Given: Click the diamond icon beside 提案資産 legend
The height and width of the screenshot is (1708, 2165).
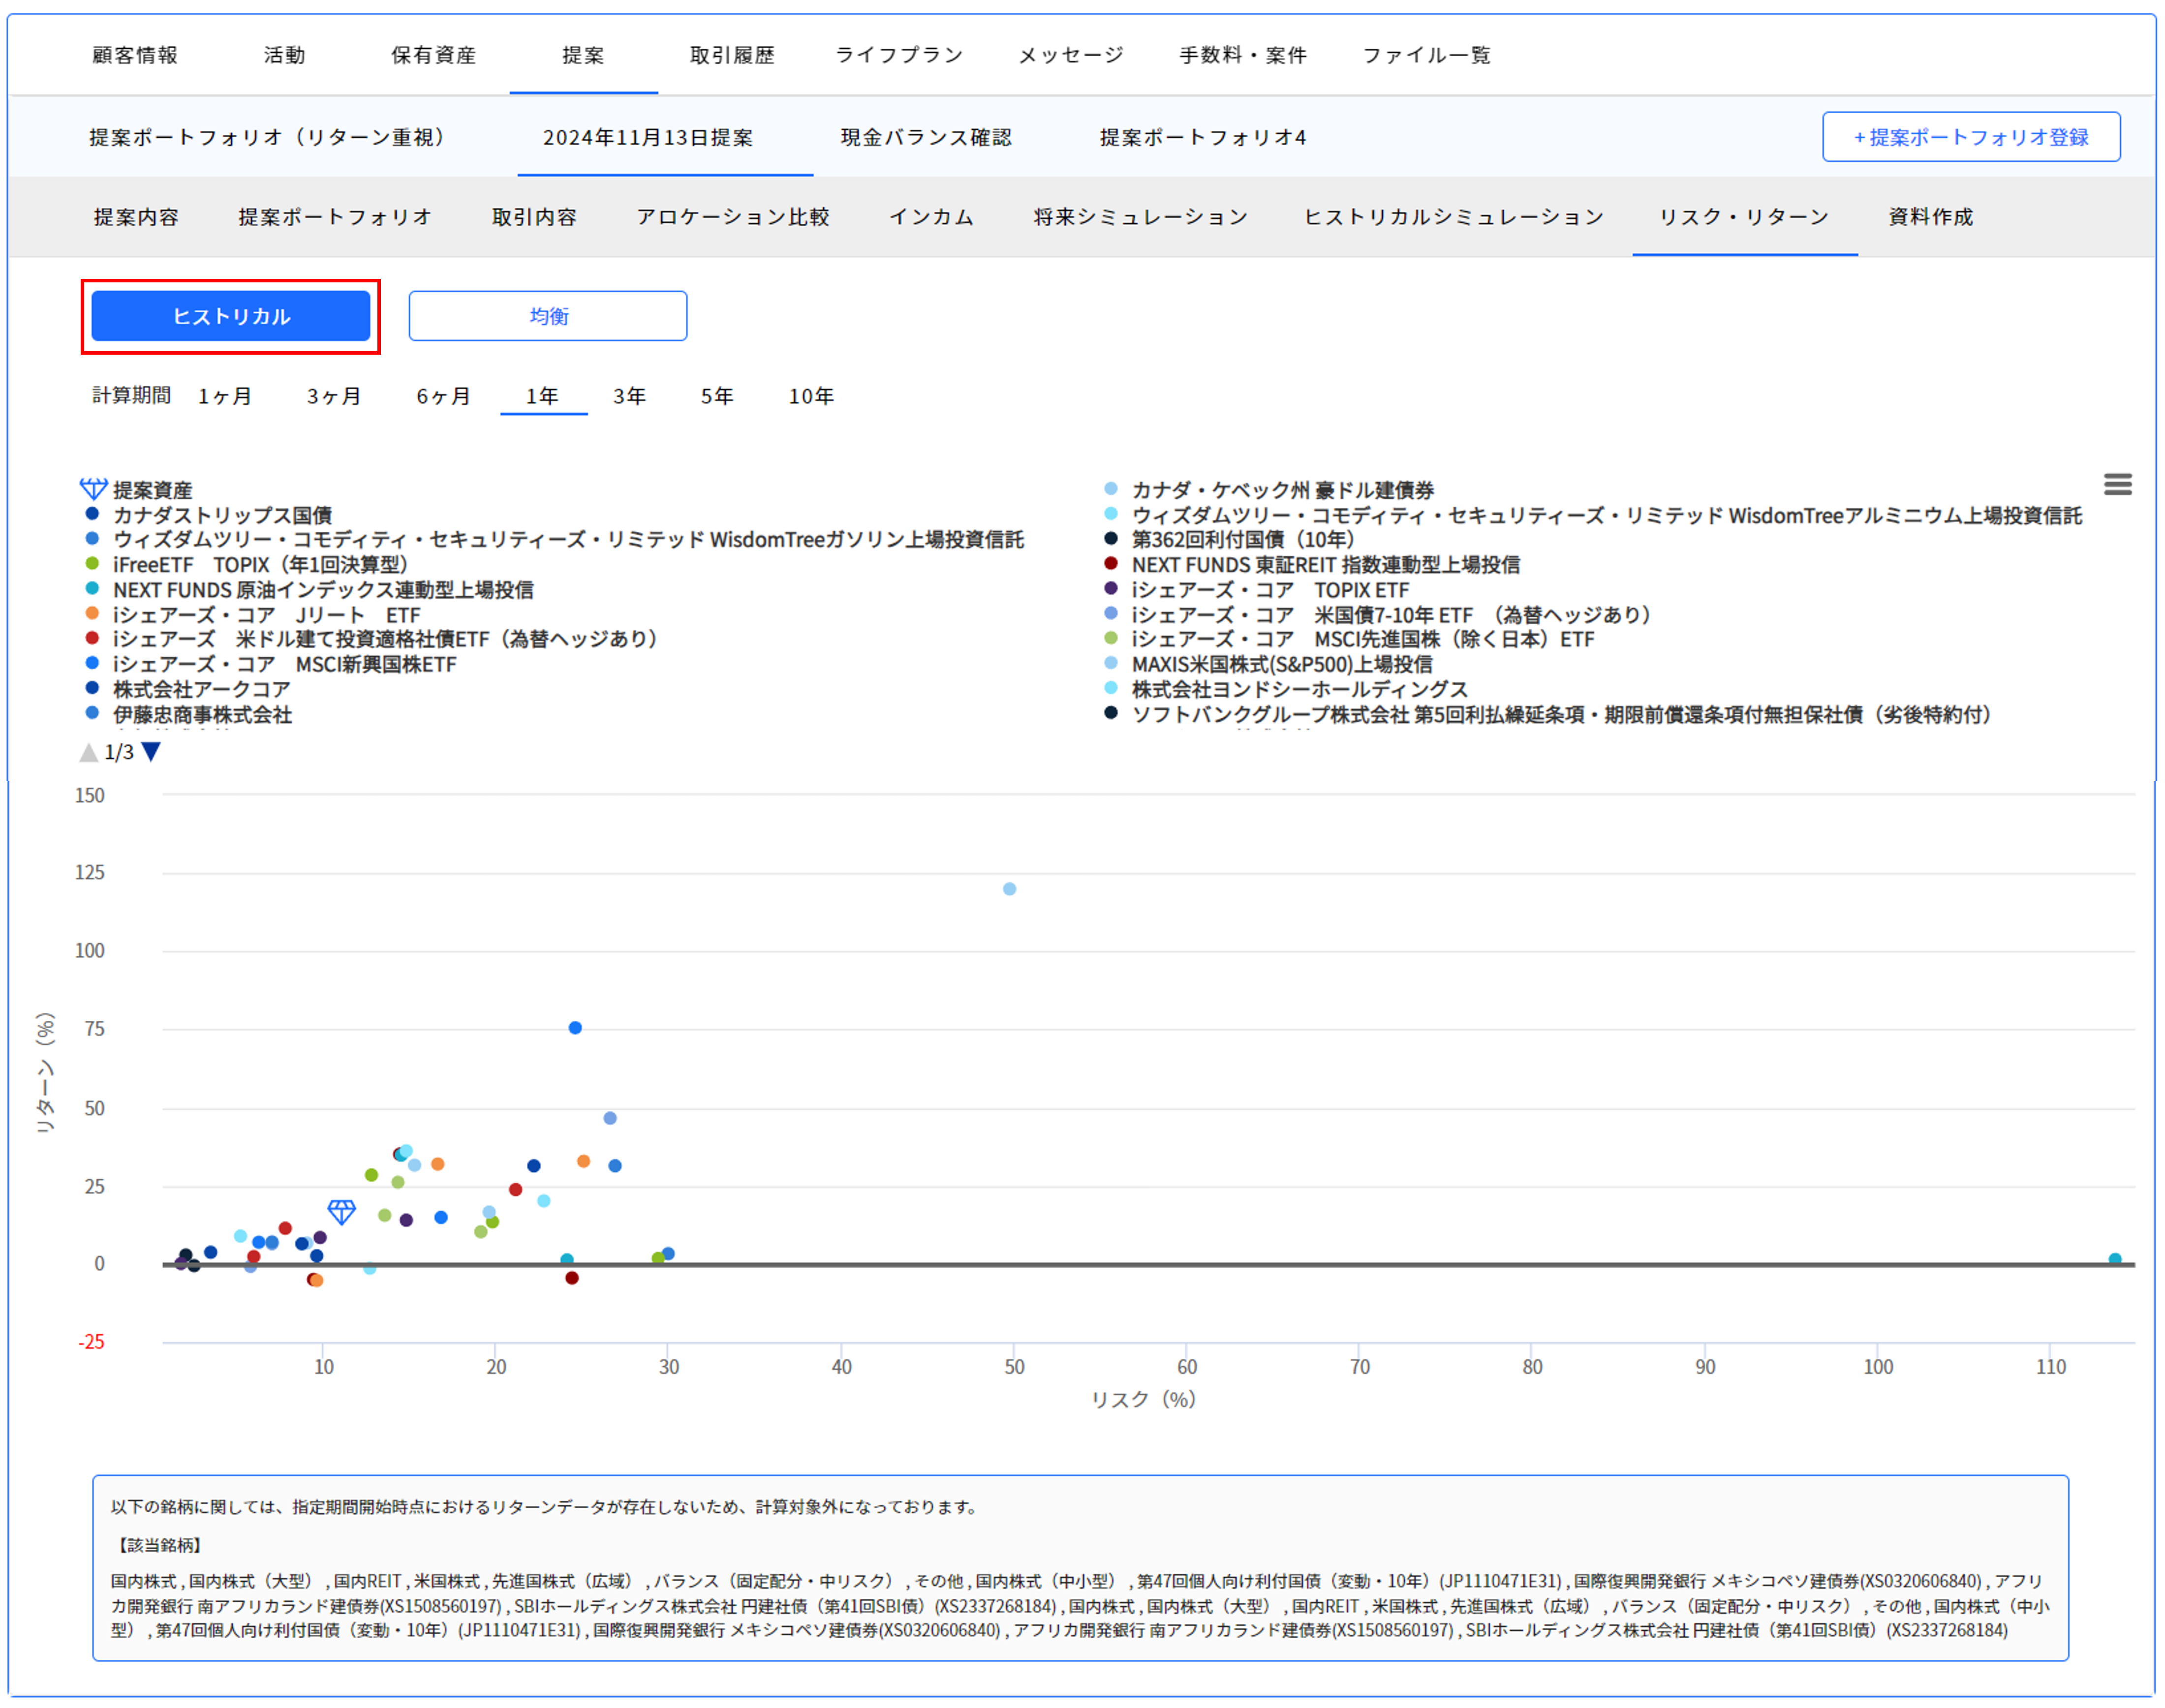Looking at the screenshot, I should (93, 489).
